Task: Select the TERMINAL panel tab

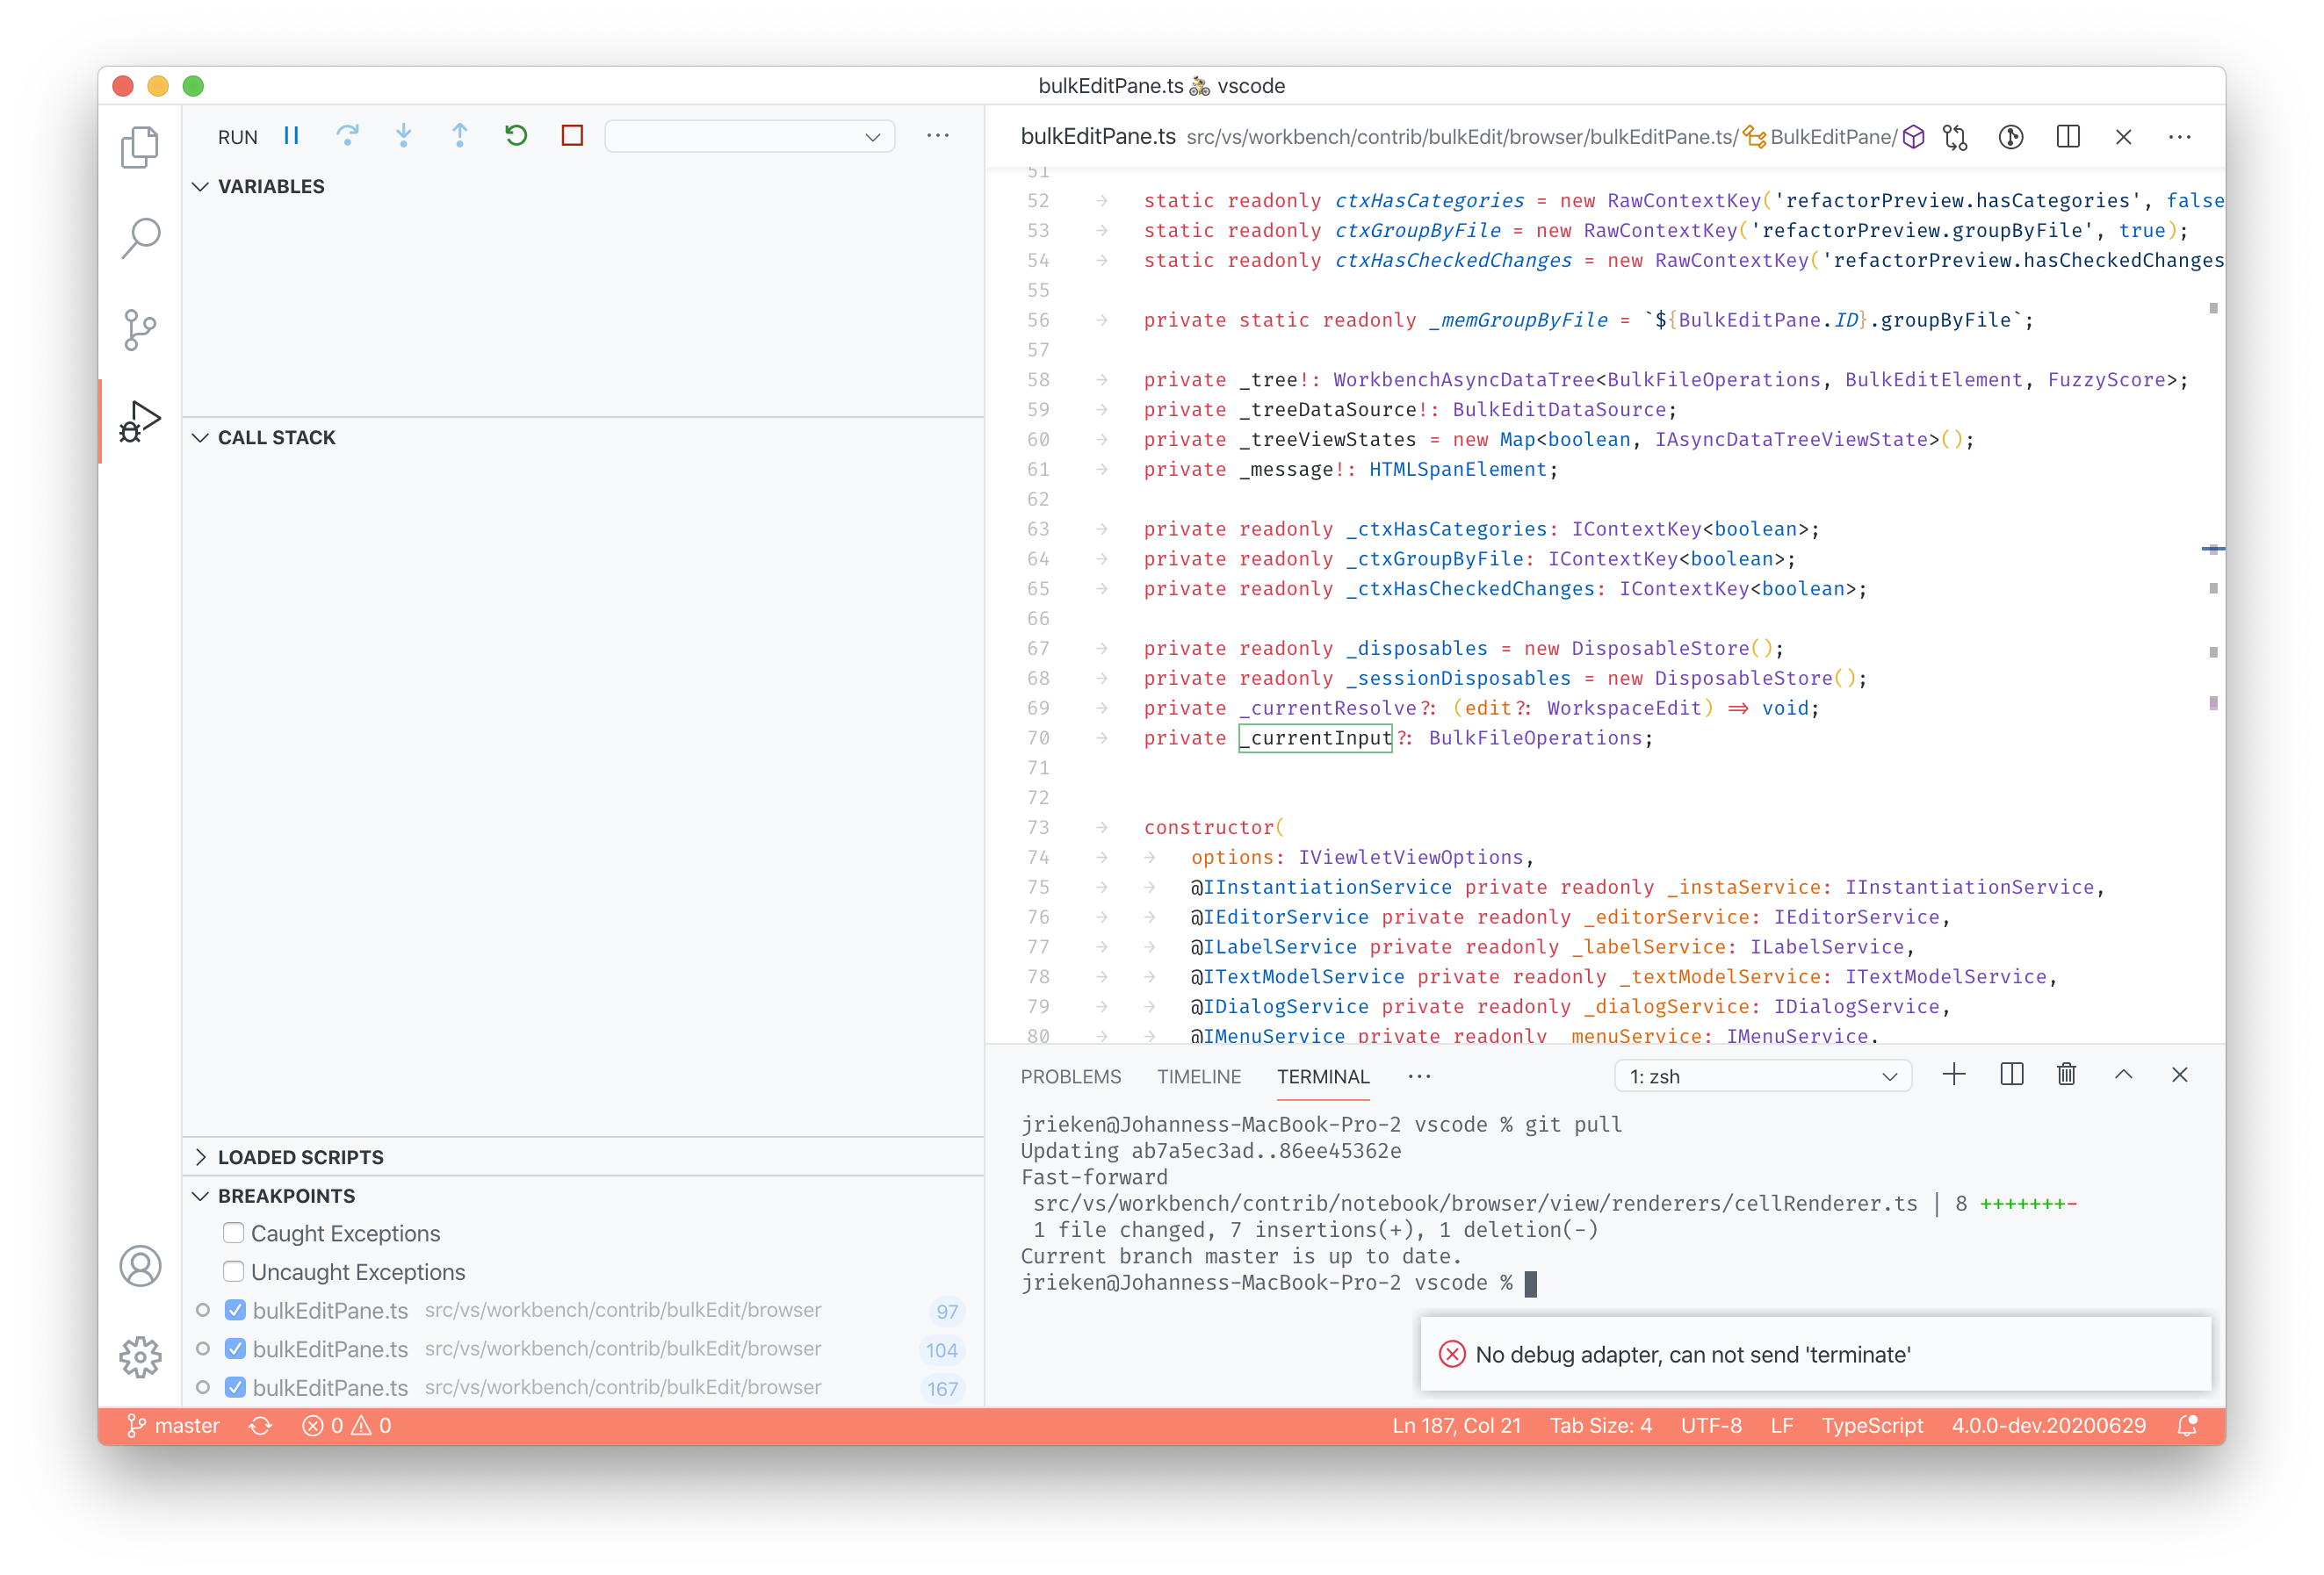Action: pyautogui.click(x=1323, y=1076)
